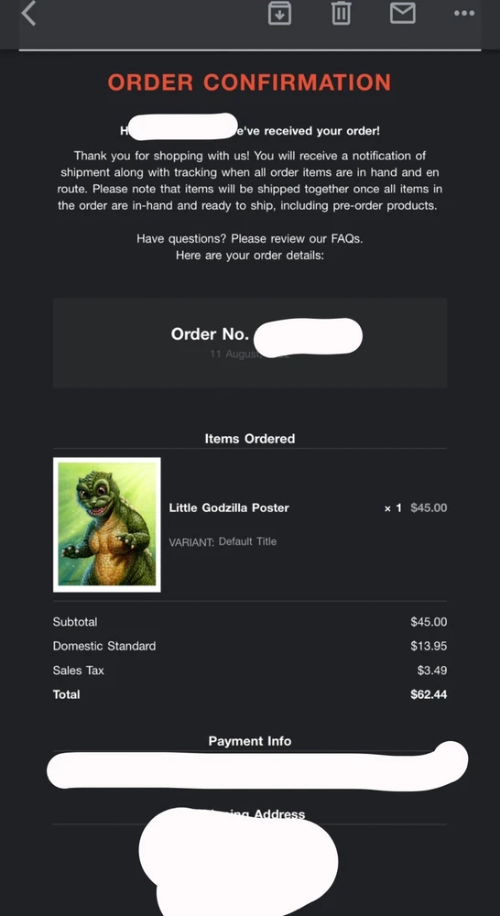Open the three-dot more options menu

tap(464, 13)
